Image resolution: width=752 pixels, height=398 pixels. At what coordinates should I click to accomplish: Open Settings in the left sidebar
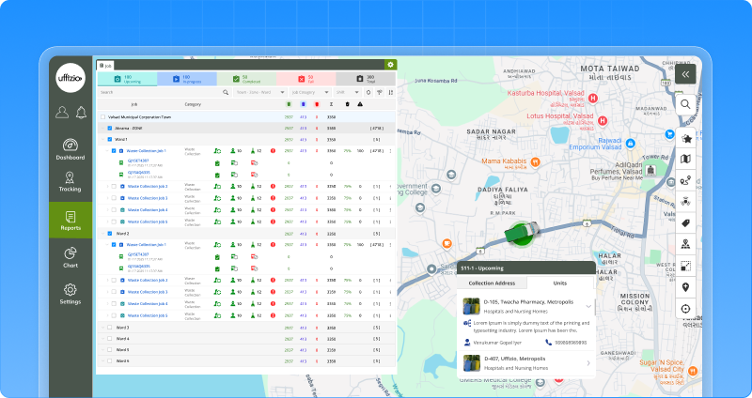(x=70, y=294)
